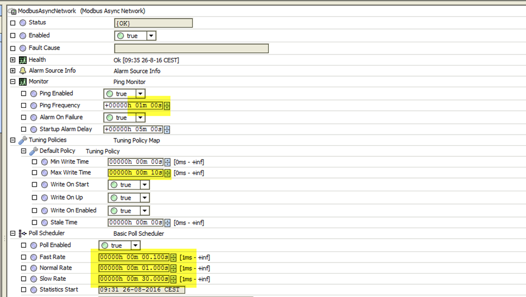Expand the Alarm Source Info node
This screenshot has height=297, width=526.
point(13,71)
